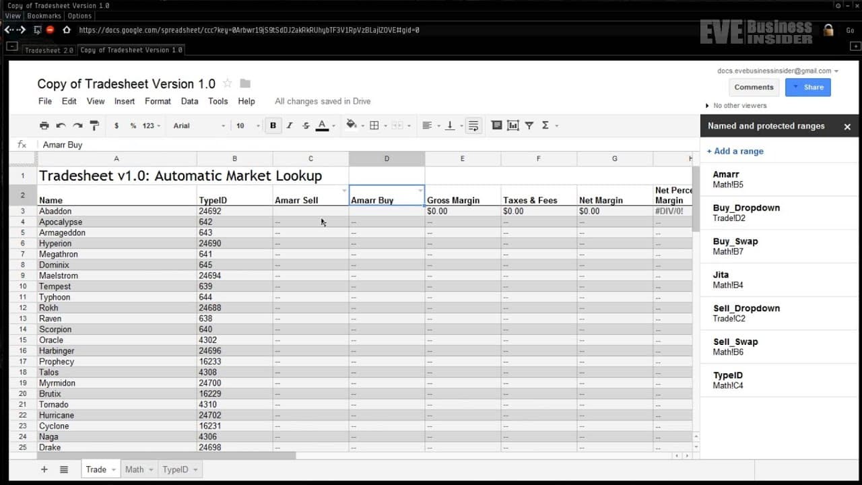Open the Bookmarks browser menu
Viewport: 862px width, 485px height.
[x=44, y=16]
